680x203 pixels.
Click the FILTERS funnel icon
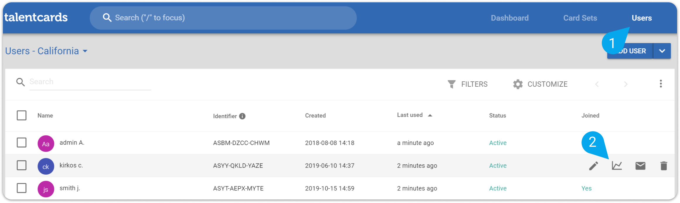click(x=451, y=84)
